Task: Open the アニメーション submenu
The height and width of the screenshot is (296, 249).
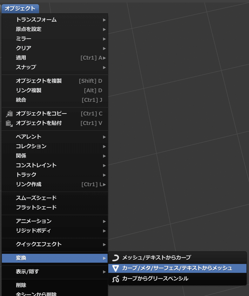Action: [x=55, y=221]
